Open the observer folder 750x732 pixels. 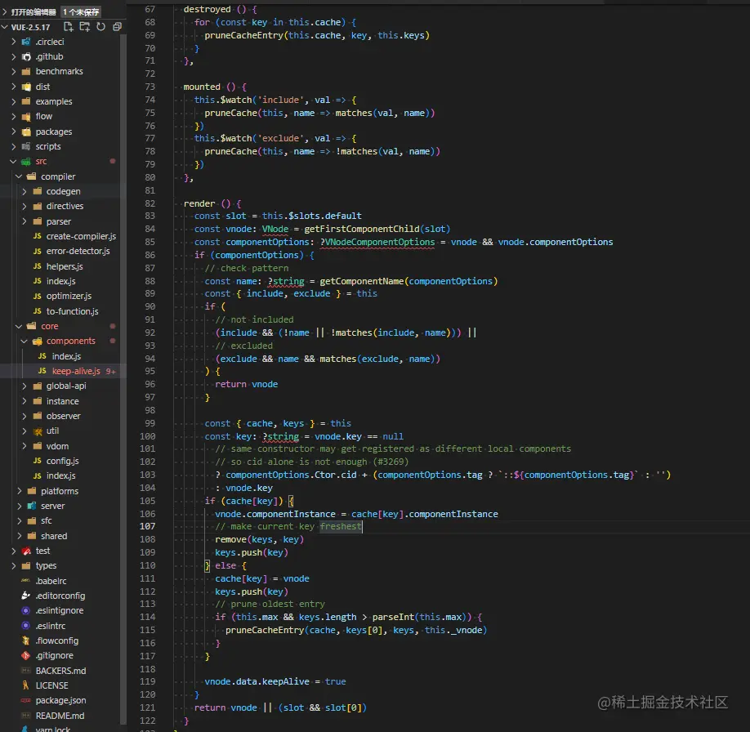click(63, 416)
